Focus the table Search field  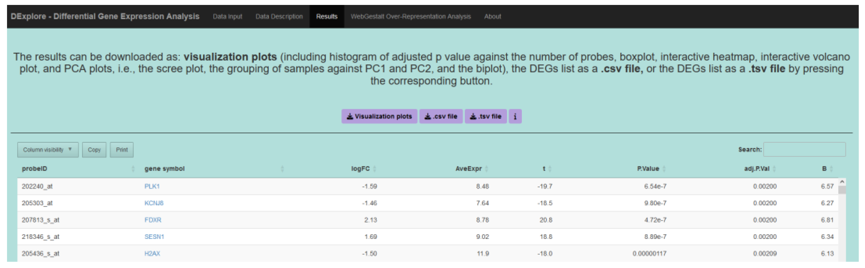(x=804, y=150)
